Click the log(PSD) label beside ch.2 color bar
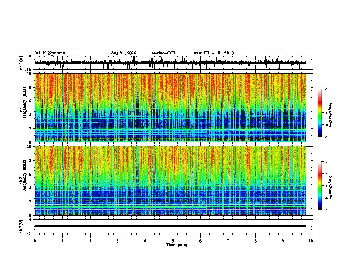Image resolution: width=350 pixels, height=270 pixels. pos(331,187)
